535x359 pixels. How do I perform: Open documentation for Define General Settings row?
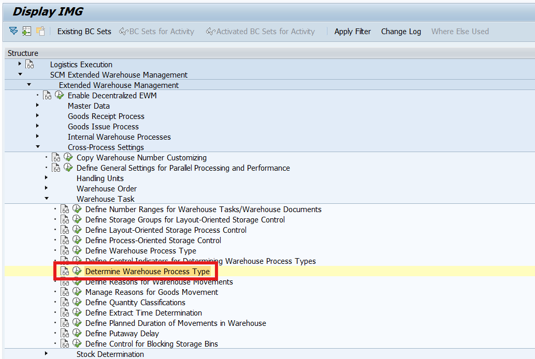(x=56, y=168)
